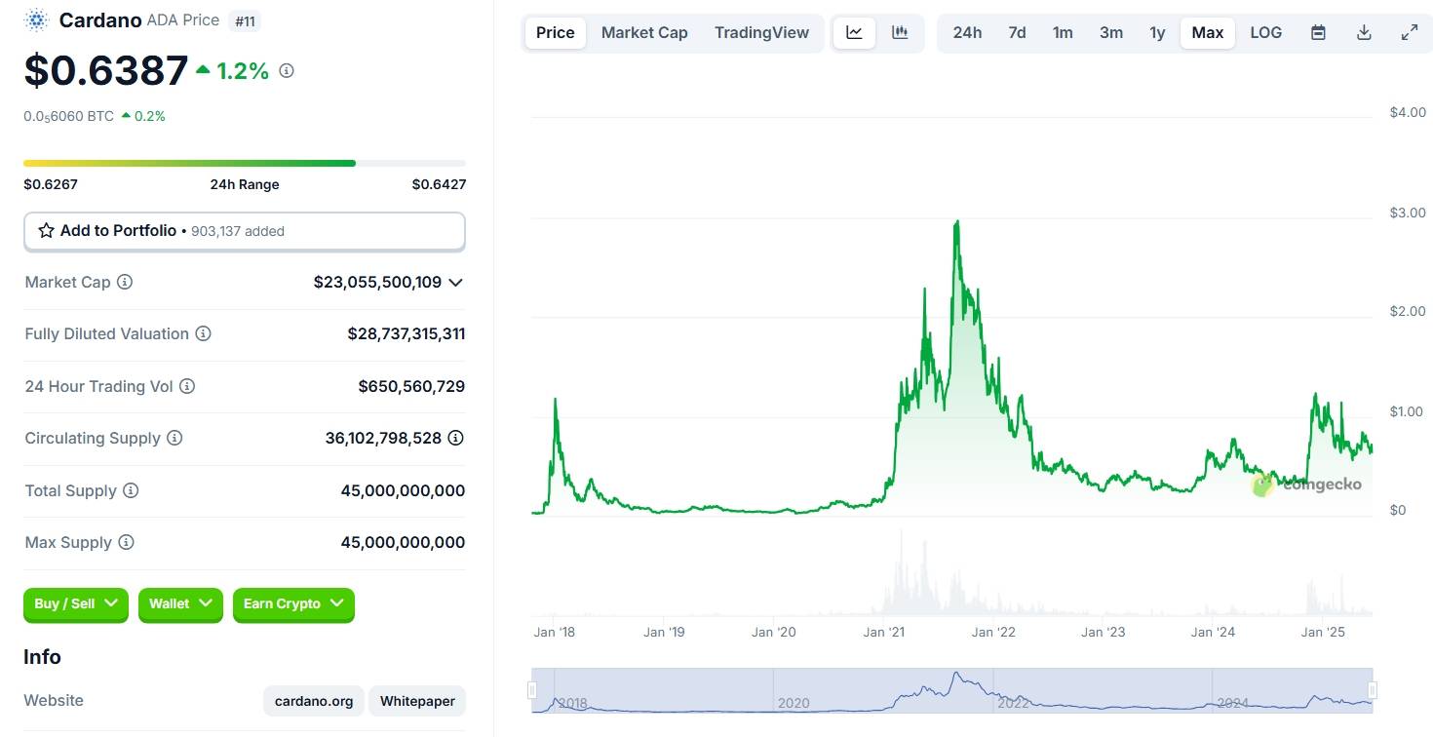1433x737 pixels.
Task: Open Market Cap info tooltip icon
Action: click(125, 282)
